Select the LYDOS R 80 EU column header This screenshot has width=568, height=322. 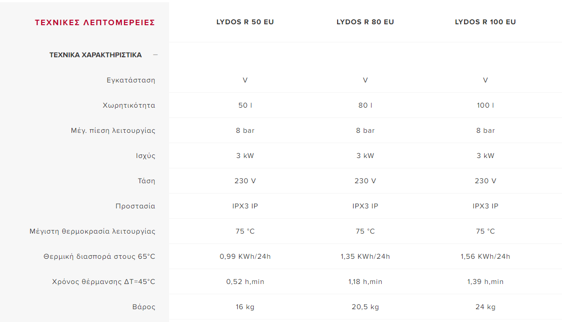[365, 22]
